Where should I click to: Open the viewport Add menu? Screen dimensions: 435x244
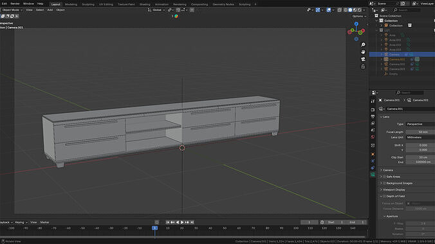pyautogui.click(x=50, y=10)
